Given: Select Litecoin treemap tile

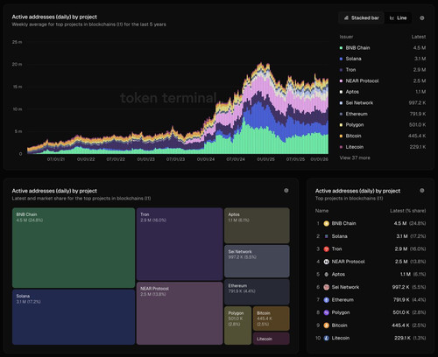Looking at the screenshot, I should coord(272,339).
